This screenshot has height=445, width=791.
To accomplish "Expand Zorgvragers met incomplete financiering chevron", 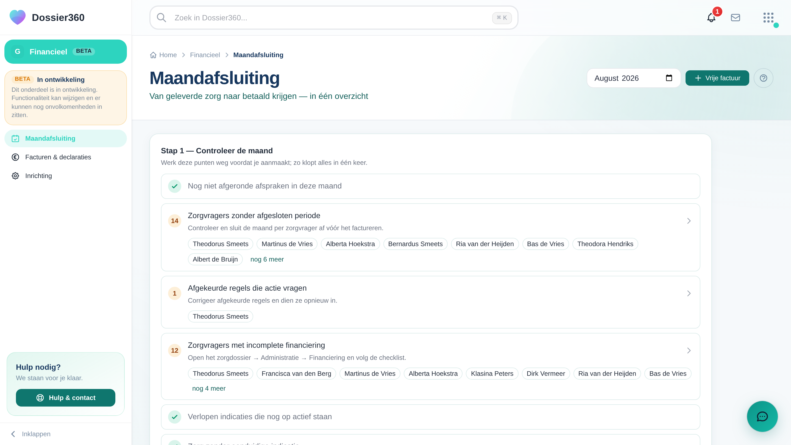I will click(689, 351).
